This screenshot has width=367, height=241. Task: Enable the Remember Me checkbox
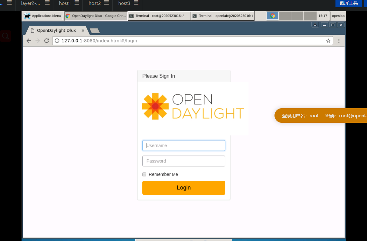pos(144,174)
